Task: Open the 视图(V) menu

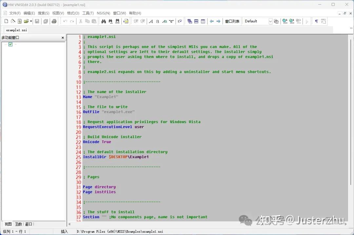Action: point(58,13)
